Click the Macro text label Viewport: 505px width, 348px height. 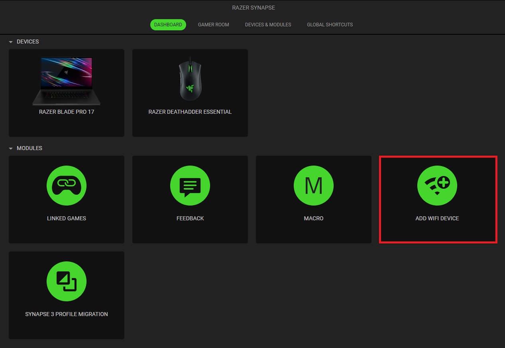tap(314, 218)
